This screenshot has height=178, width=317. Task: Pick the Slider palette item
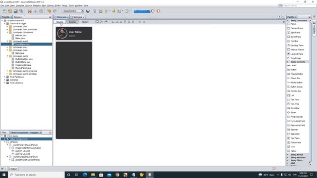[293, 113]
